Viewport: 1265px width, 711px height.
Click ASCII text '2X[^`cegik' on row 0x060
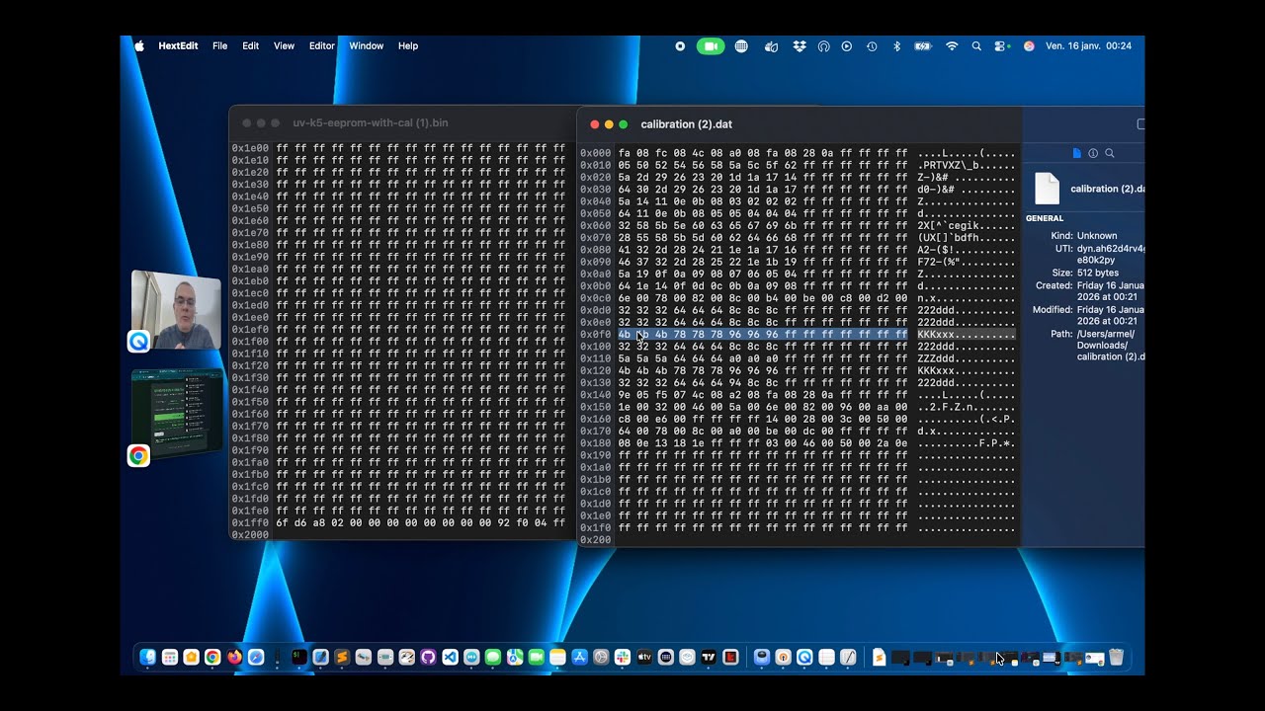[948, 225]
